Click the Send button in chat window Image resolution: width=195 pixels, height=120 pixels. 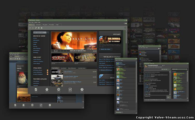(x=168, y=97)
